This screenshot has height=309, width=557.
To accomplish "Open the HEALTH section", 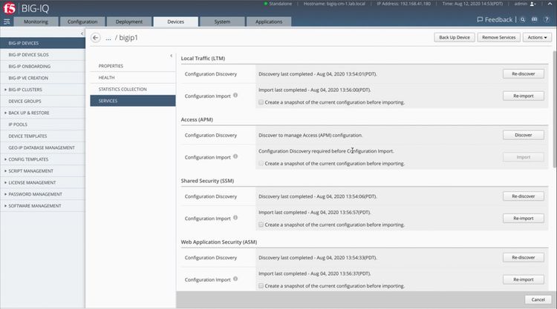I will point(132,78).
